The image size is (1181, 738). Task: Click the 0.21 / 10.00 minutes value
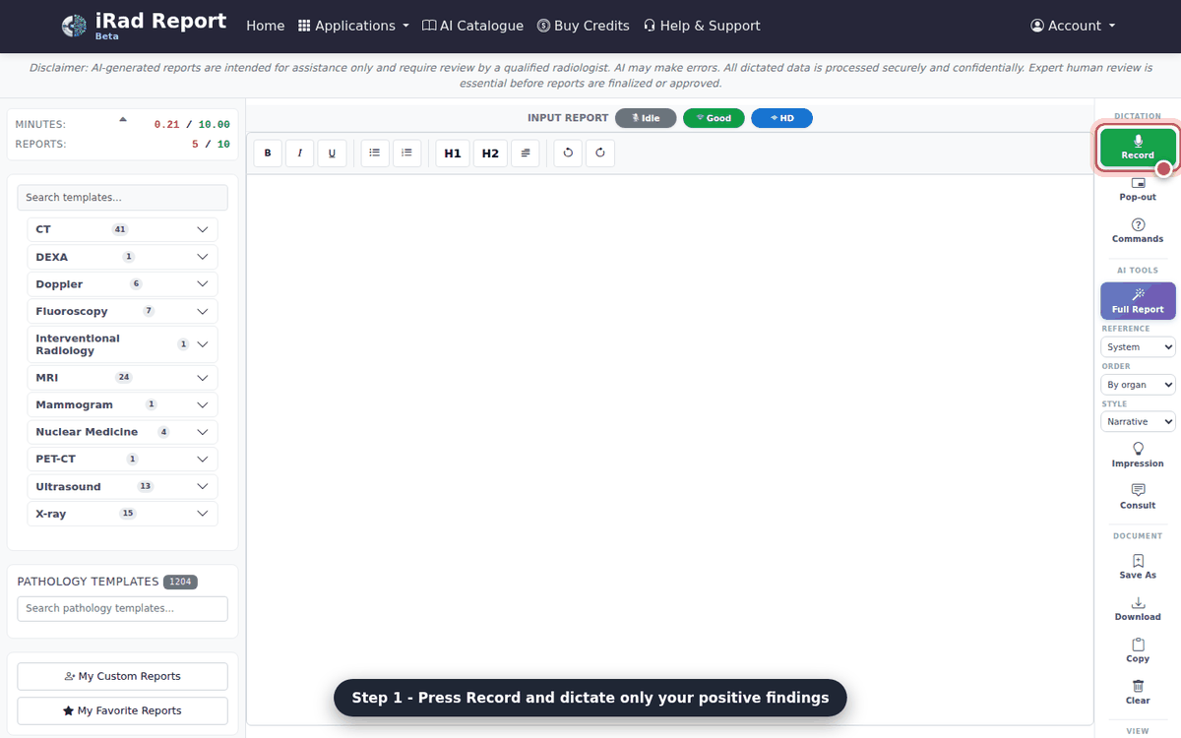tap(192, 125)
